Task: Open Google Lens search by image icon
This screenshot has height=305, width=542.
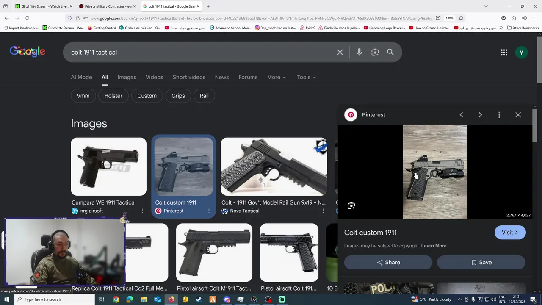Action: coord(375,53)
